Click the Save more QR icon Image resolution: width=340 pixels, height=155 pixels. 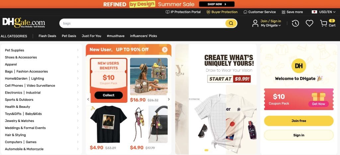284,12
